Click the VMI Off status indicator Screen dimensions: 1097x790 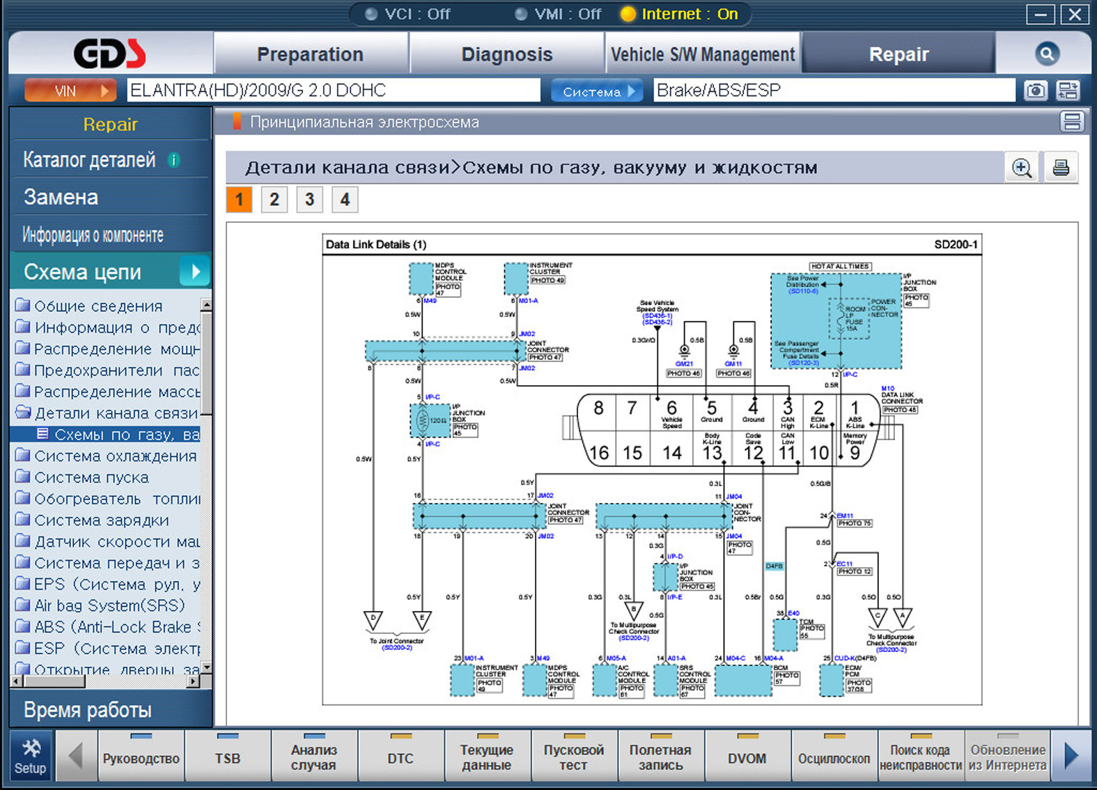tap(558, 14)
